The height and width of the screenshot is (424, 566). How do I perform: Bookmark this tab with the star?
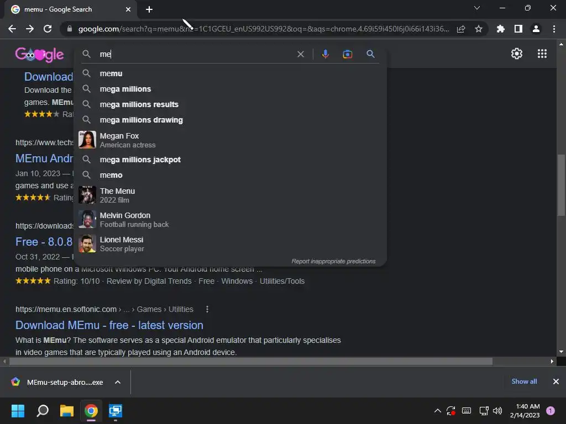[479, 29]
